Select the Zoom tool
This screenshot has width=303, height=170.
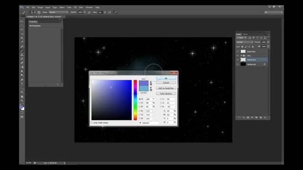pos(22,101)
